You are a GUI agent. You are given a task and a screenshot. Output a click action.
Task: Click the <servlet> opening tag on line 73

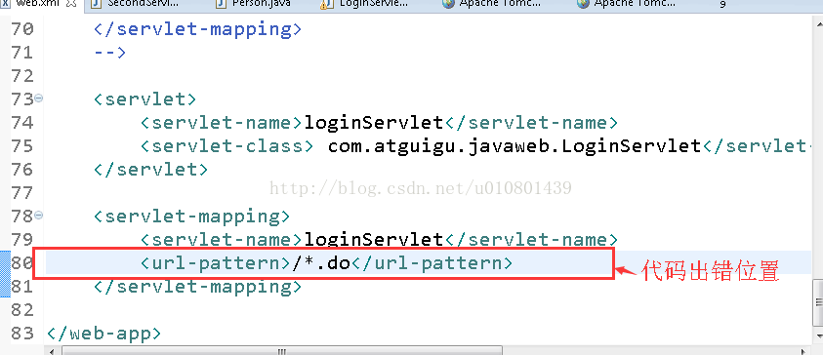point(144,99)
